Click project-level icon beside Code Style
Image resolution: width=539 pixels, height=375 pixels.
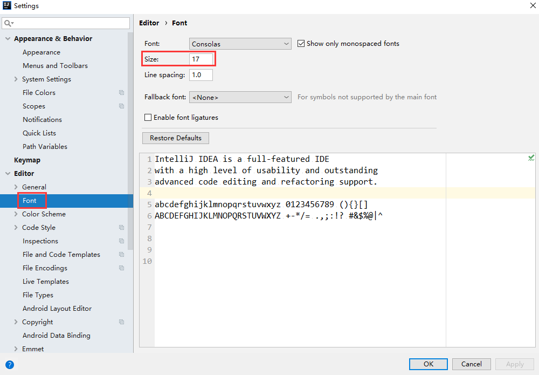(x=121, y=228)
